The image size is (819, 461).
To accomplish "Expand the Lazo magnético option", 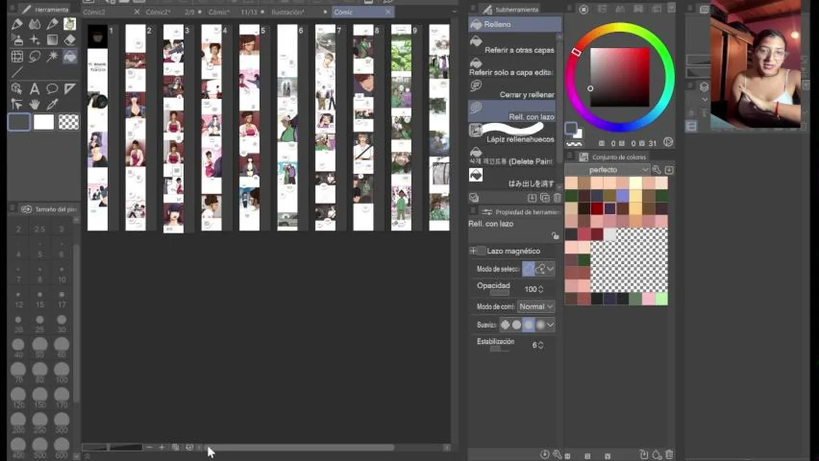I will (474, 251).
